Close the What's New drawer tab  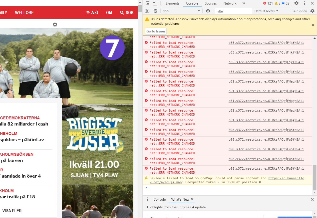192,200
